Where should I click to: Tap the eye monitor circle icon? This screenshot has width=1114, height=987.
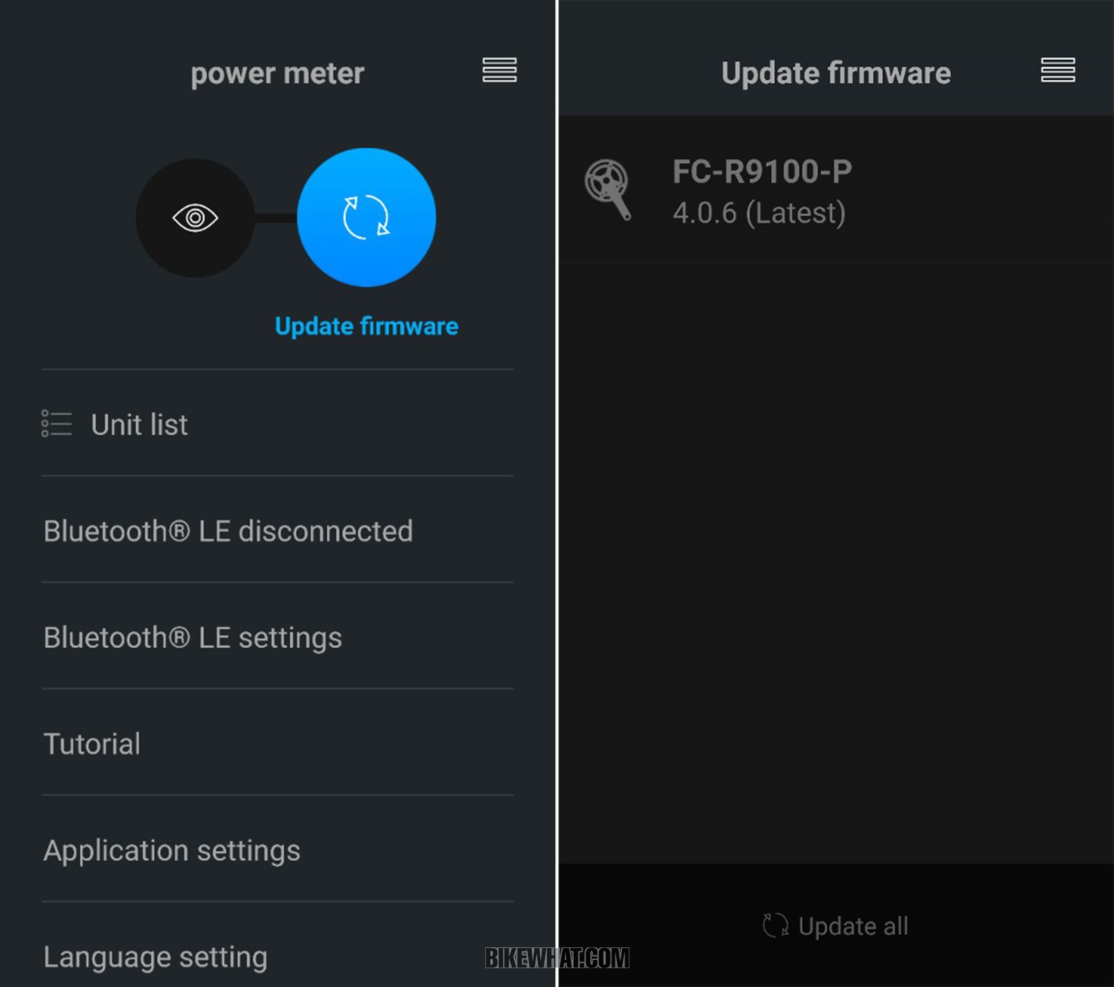point(195,218)
